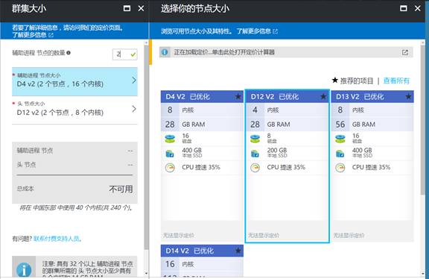Click external link icon in cluster size banner
This screenshot has height=279, width=429.
[x=51, y=35]
